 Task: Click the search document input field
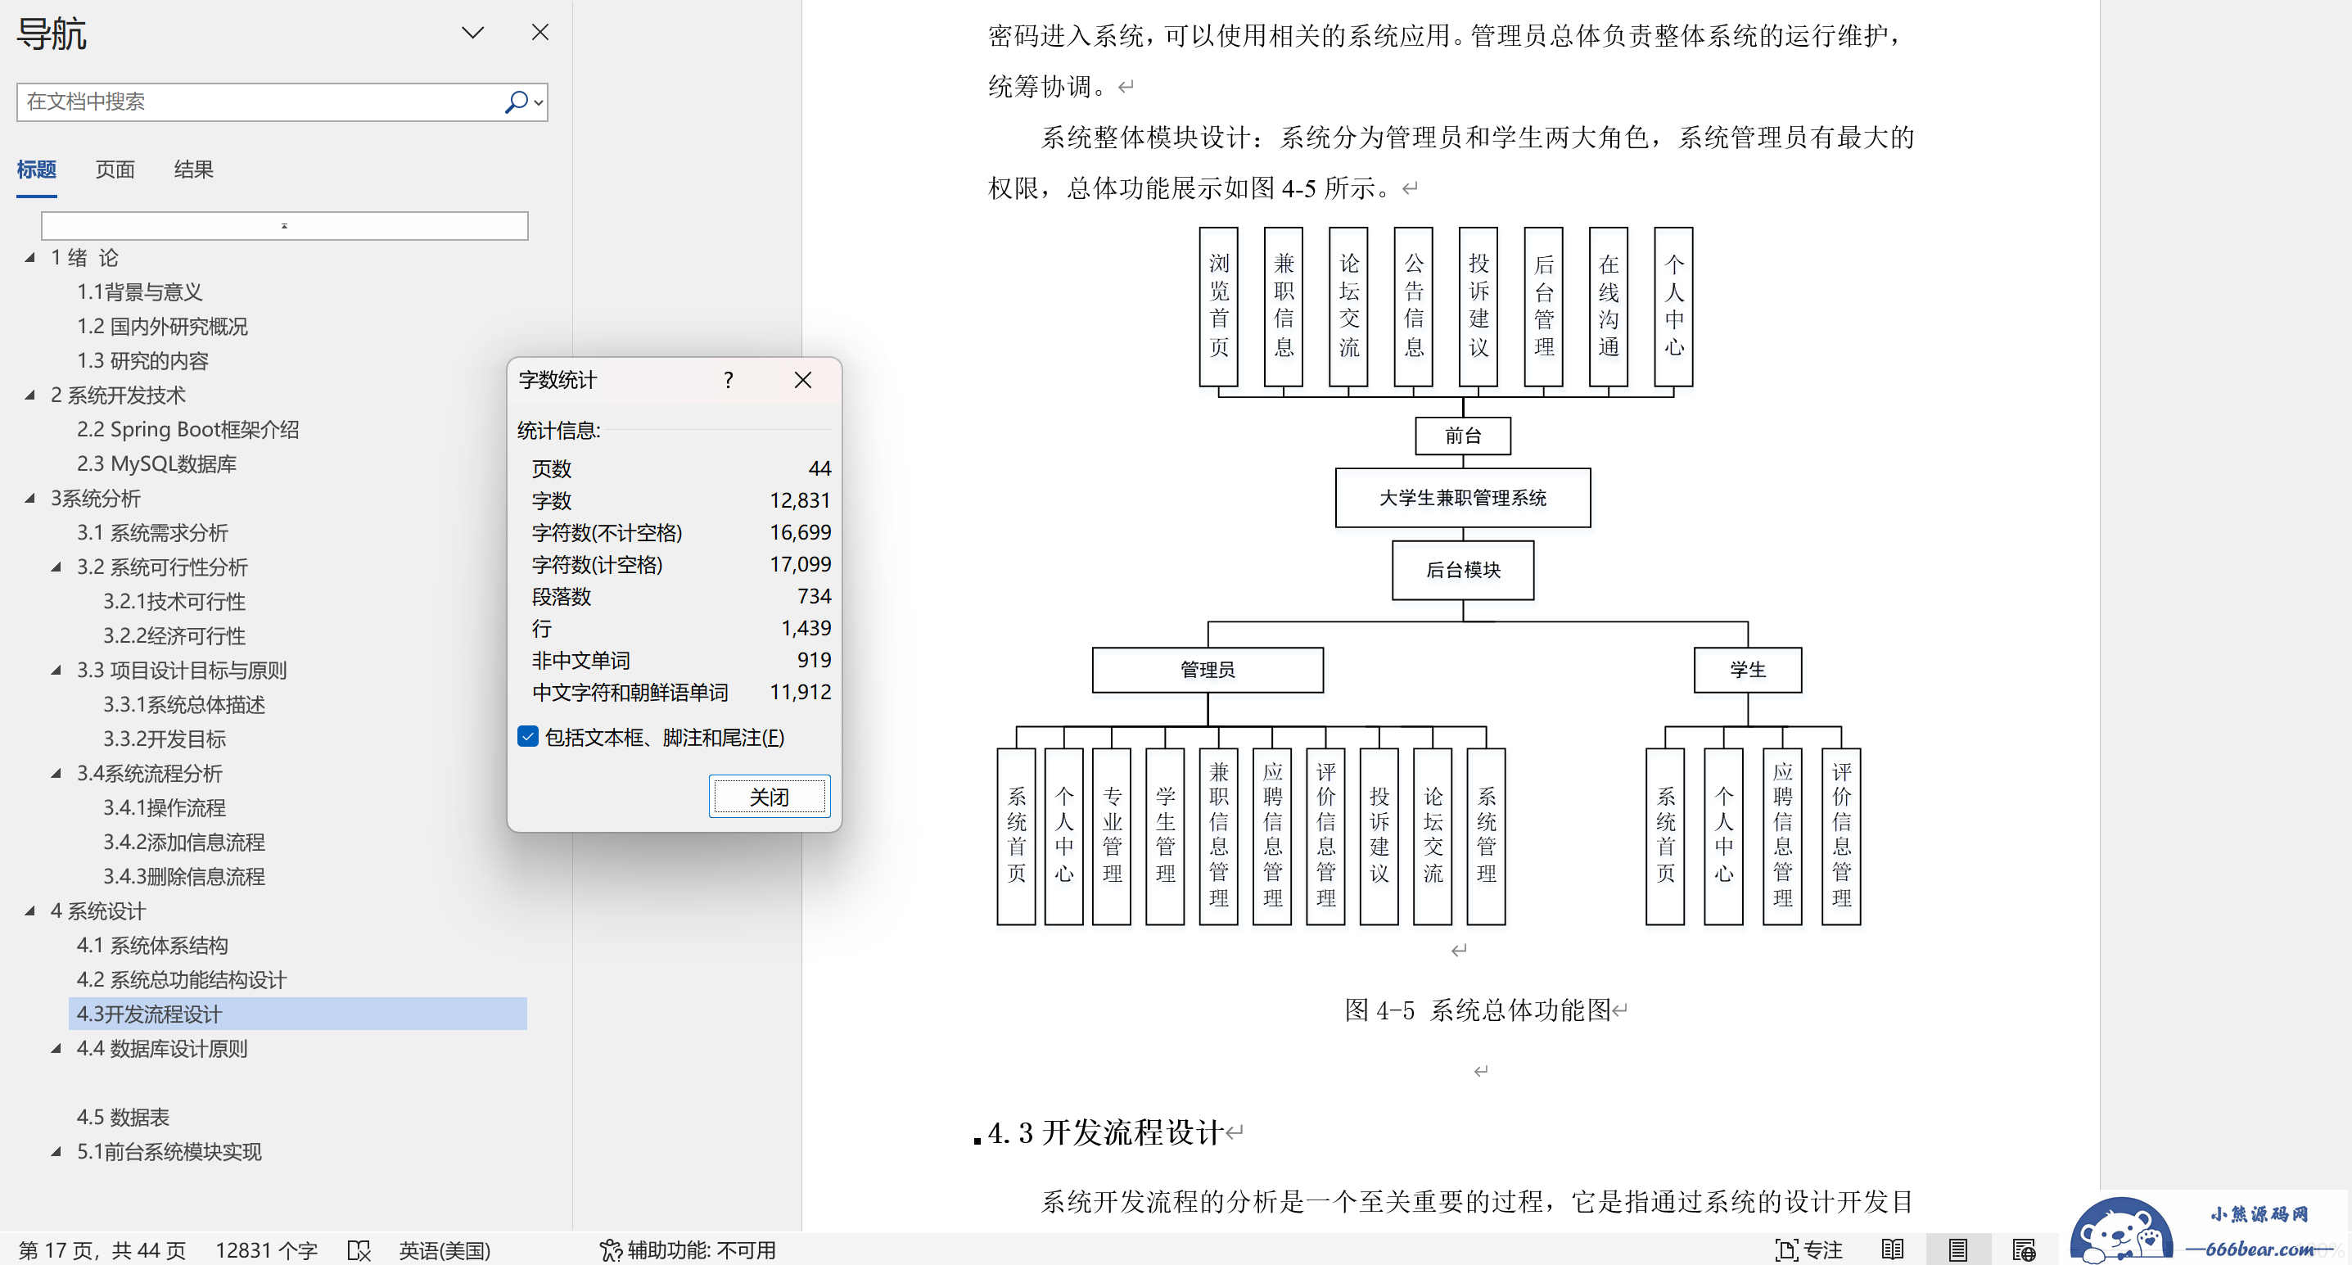click(260, 102)
